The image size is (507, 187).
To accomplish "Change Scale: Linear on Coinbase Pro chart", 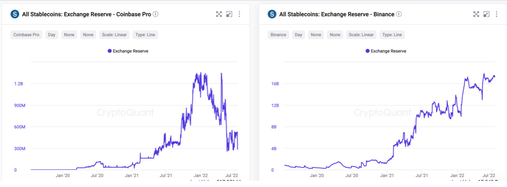I will point(114,35).
